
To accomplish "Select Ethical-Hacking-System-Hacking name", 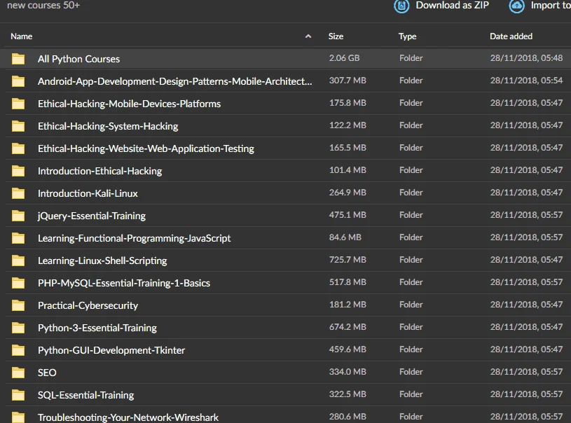I will (x=108, y=126).
